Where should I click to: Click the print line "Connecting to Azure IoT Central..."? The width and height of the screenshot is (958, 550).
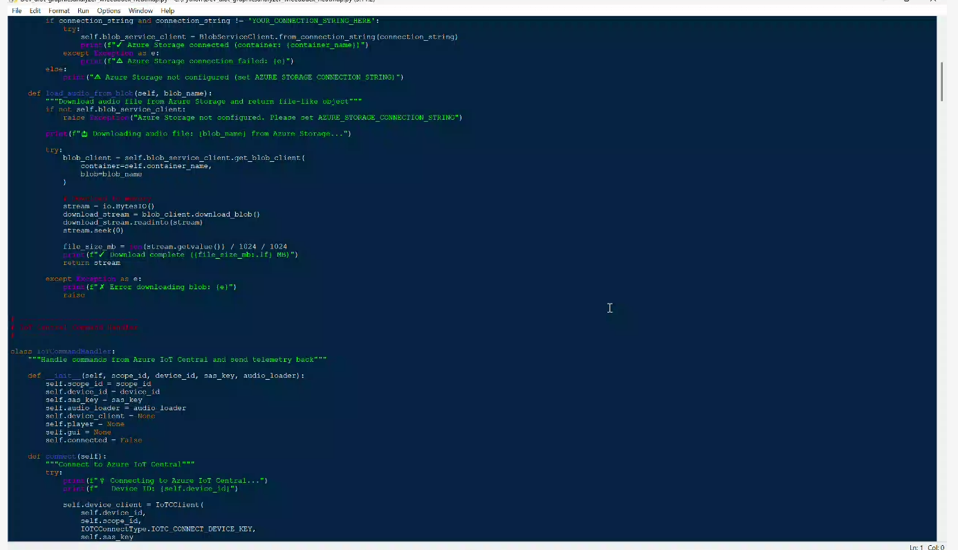coord(165,481)
